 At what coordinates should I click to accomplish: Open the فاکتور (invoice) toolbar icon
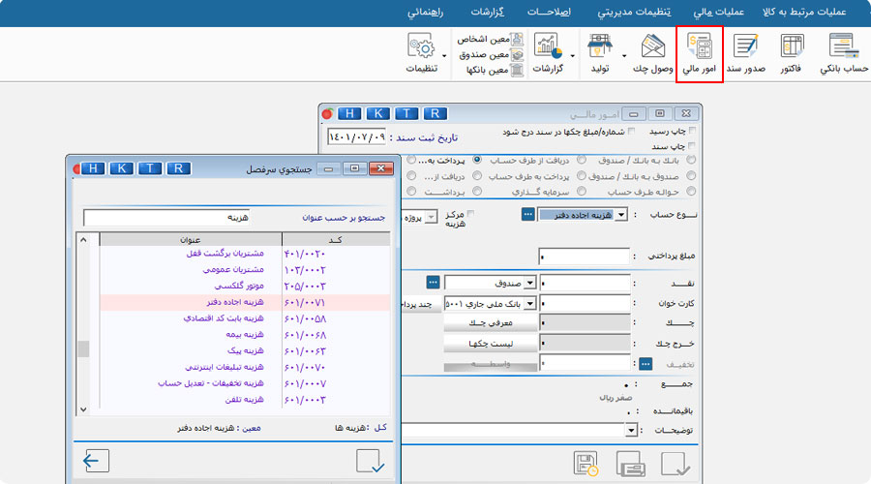791,53
